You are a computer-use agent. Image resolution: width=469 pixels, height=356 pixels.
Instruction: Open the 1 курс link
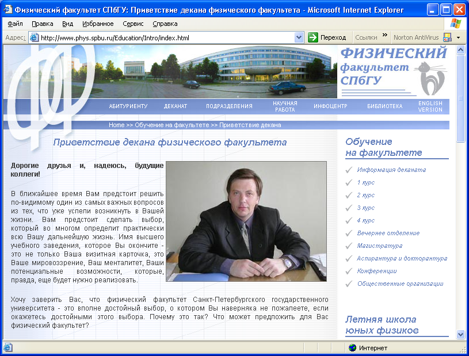366,182
